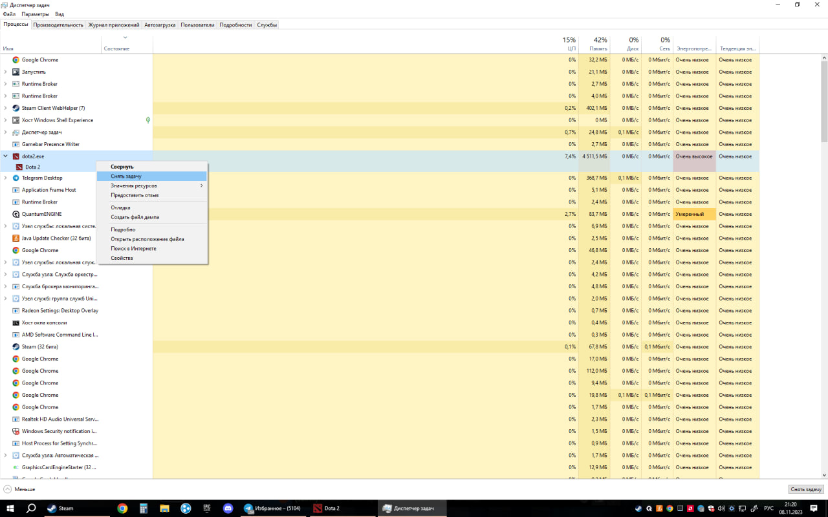Open Discord from the taskbar

(x=228, y=509)
